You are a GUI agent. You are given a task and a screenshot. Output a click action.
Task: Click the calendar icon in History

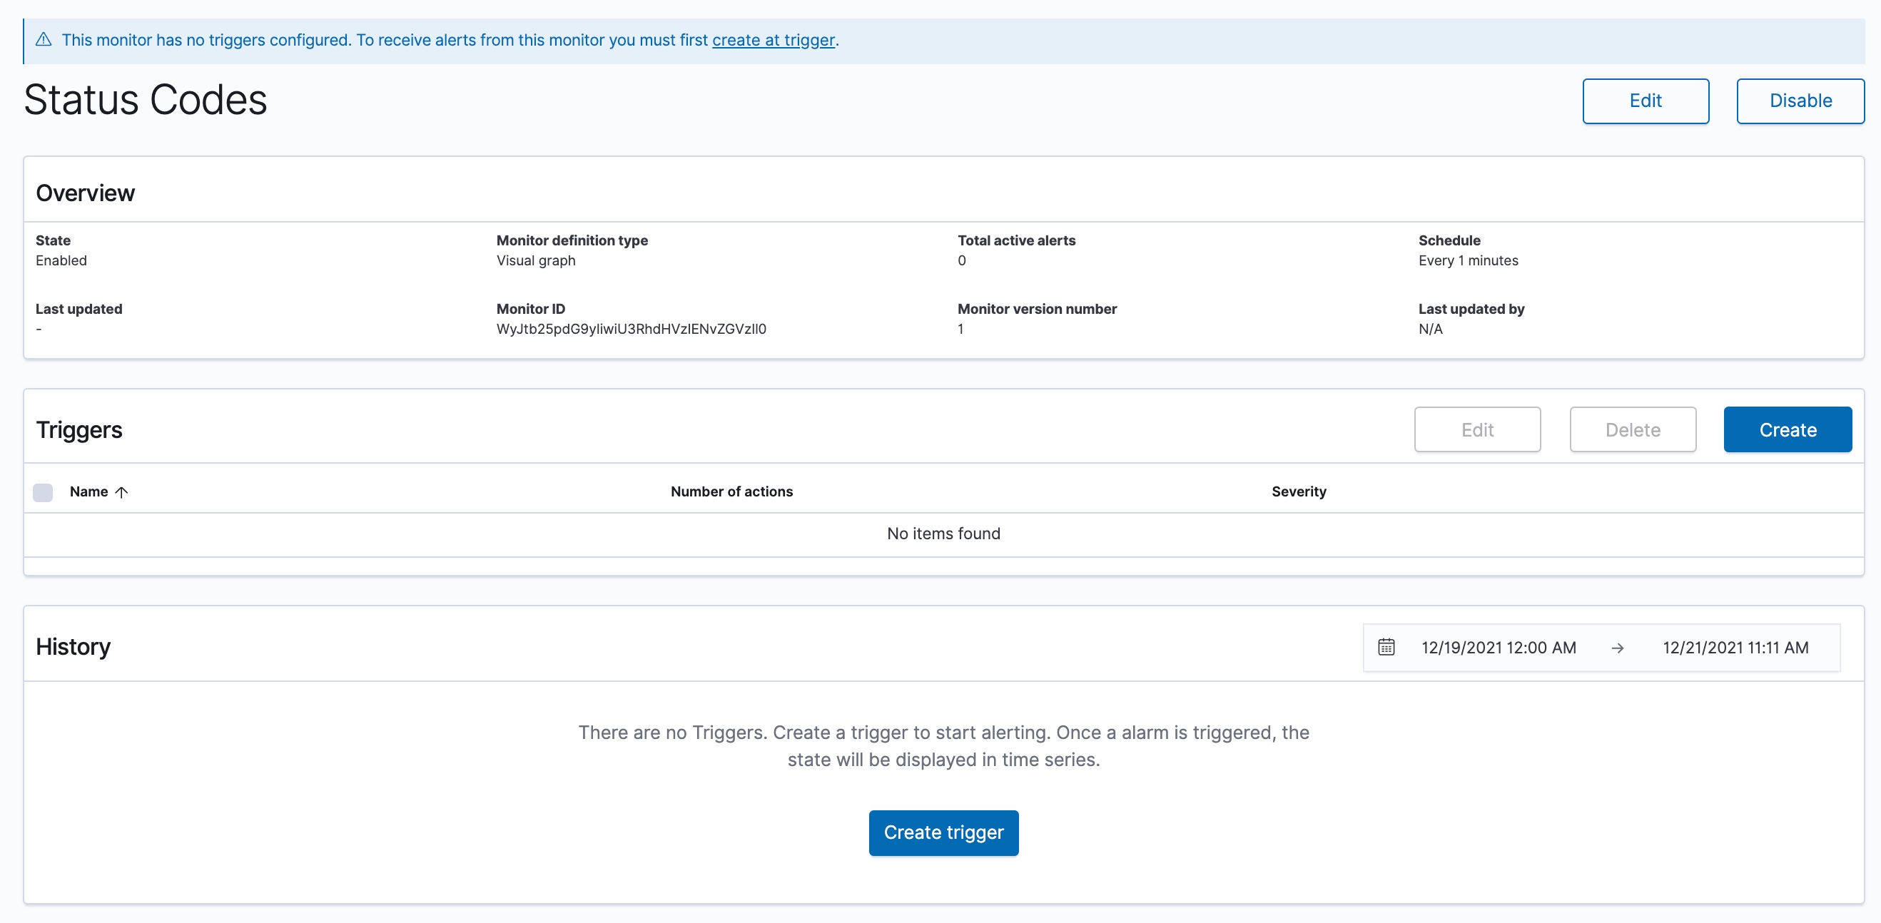(1386, 647)
